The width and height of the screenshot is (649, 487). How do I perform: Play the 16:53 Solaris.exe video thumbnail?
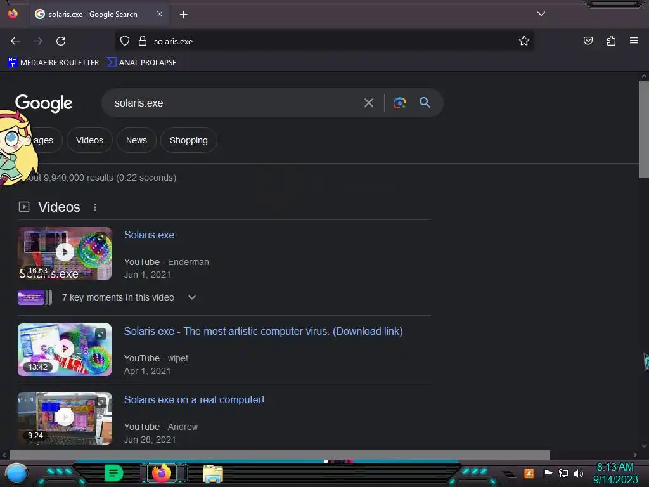pyautogui.click(x=65, y=253)
